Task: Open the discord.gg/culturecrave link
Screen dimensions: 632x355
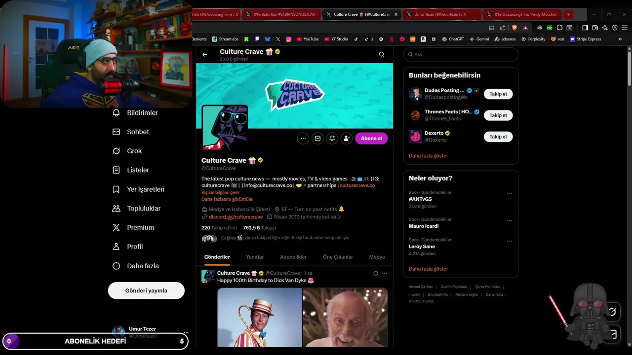Action: point(236,217)
